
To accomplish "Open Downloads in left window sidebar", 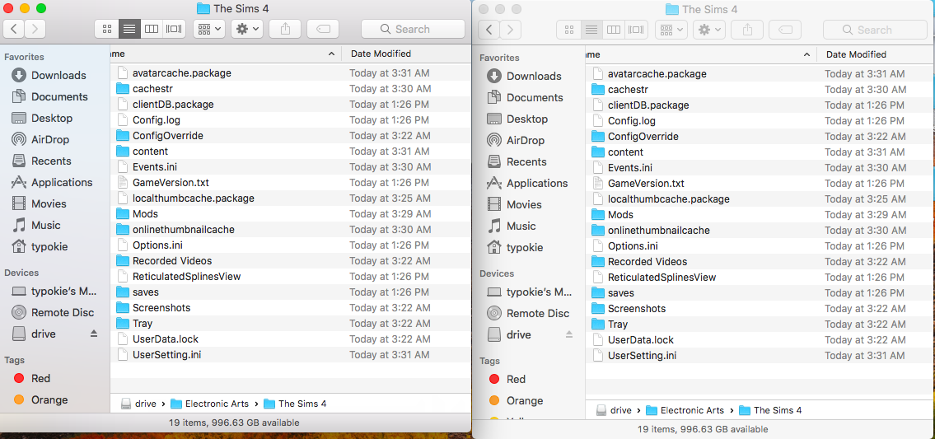I will click(49, 75).
